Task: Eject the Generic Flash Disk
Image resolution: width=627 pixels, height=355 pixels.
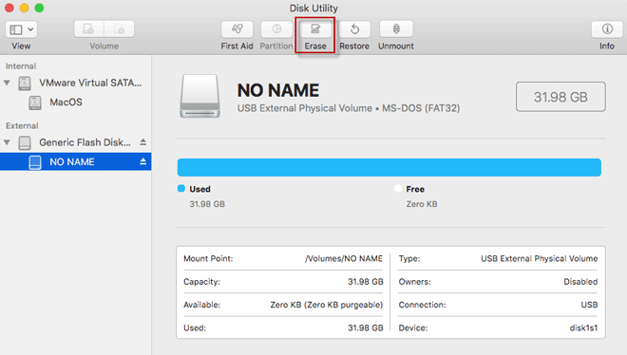Action: point(142,142)
